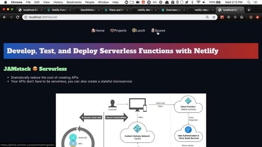Switch to the Netlify Func tab

pyautogui.click(x=59, y=10)
